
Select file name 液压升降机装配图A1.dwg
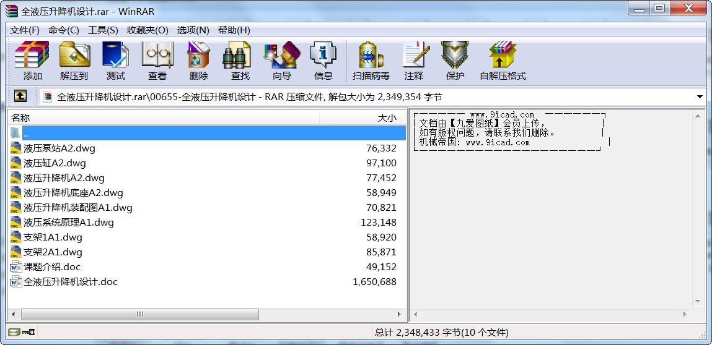(x=77, y=208)
